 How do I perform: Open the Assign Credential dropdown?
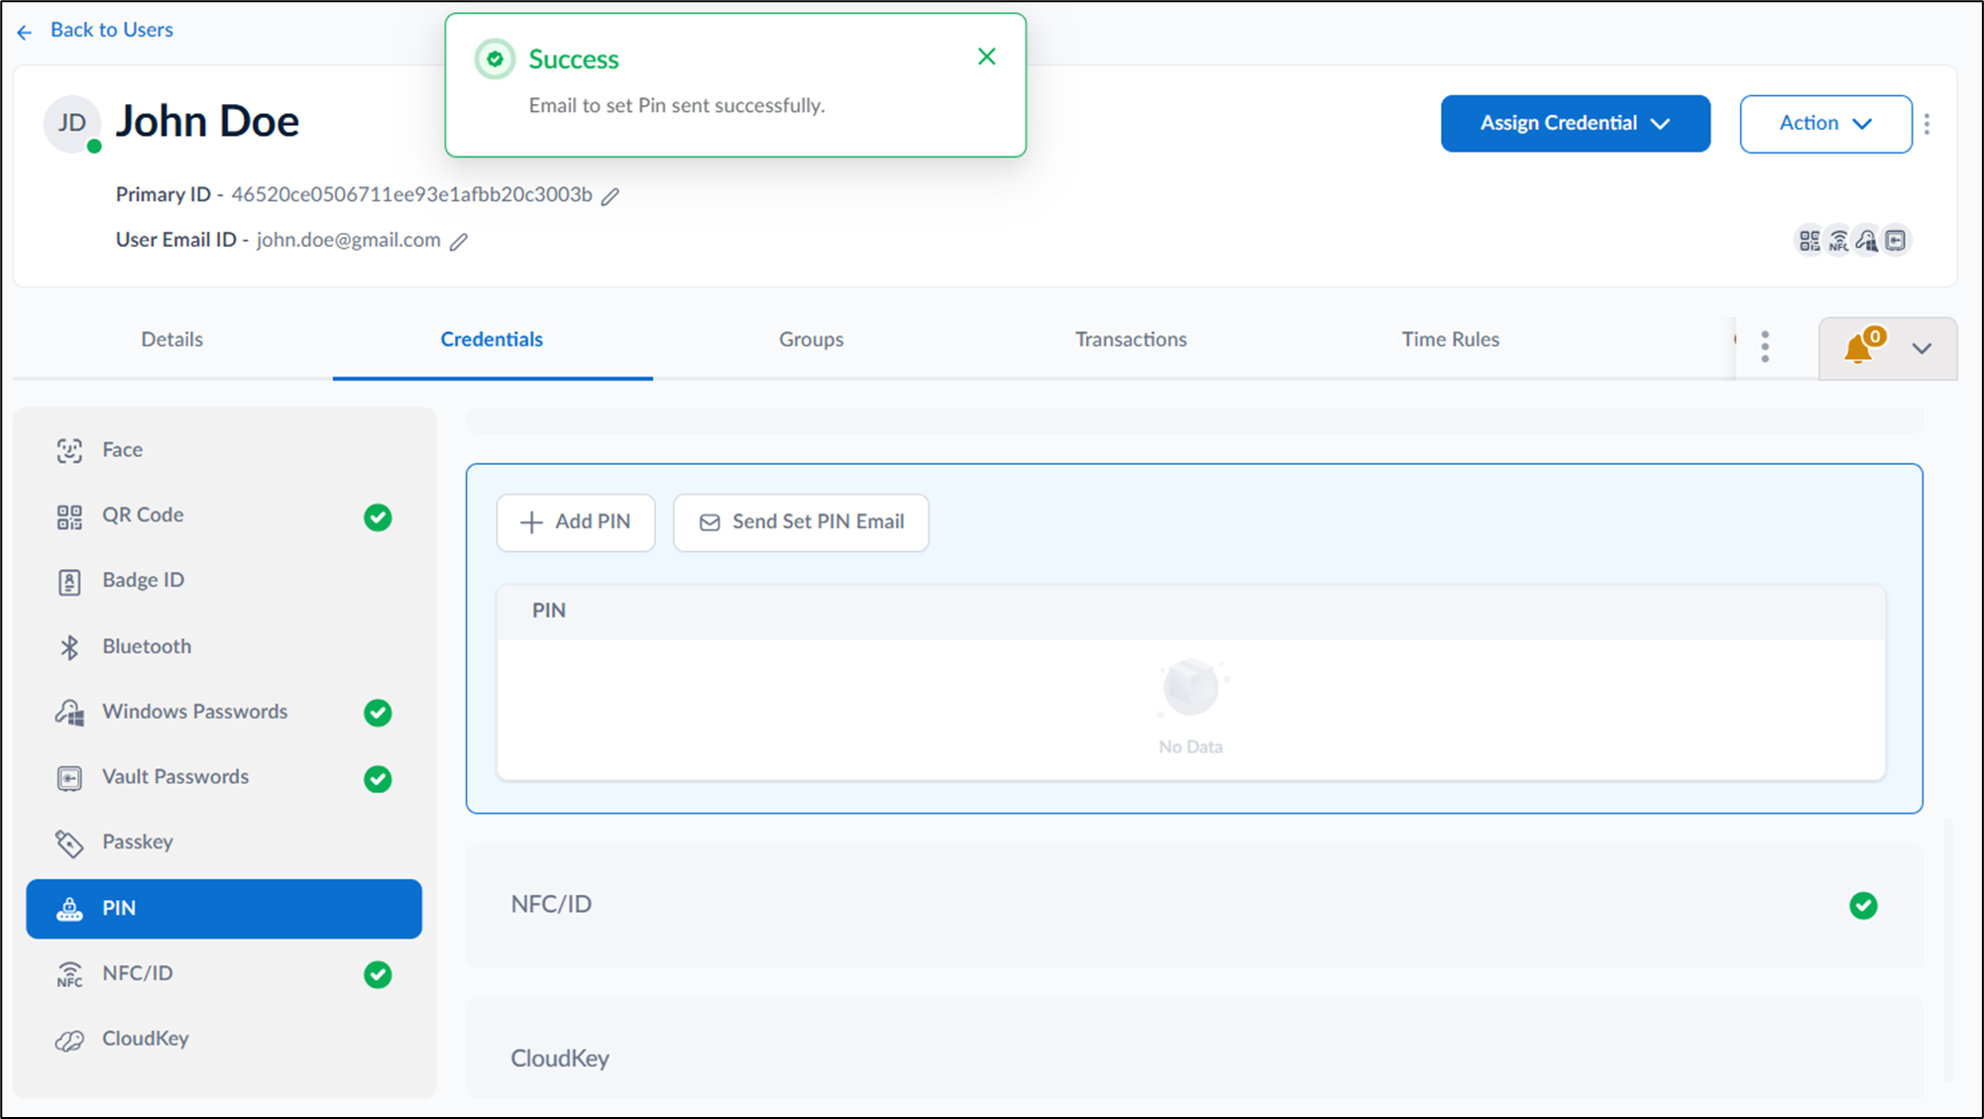[x=1575, y=124]
